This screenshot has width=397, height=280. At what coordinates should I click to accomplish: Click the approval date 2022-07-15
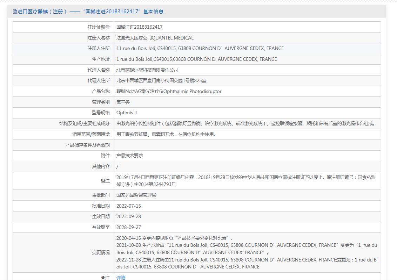coord(129,206)
